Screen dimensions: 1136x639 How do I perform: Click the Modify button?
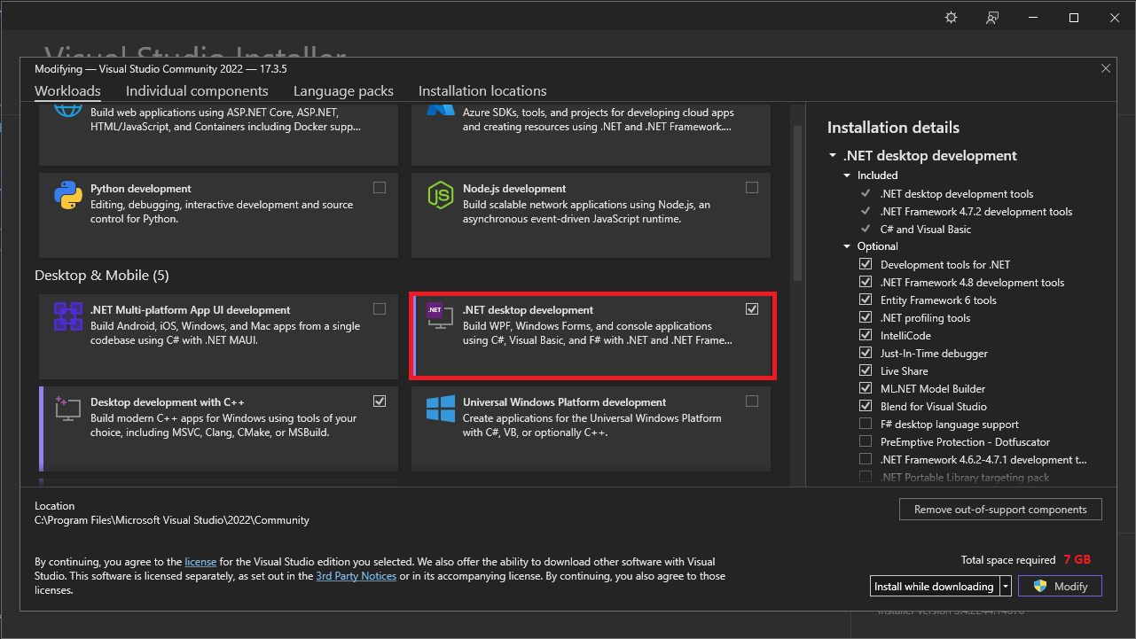click(1060, 587)
